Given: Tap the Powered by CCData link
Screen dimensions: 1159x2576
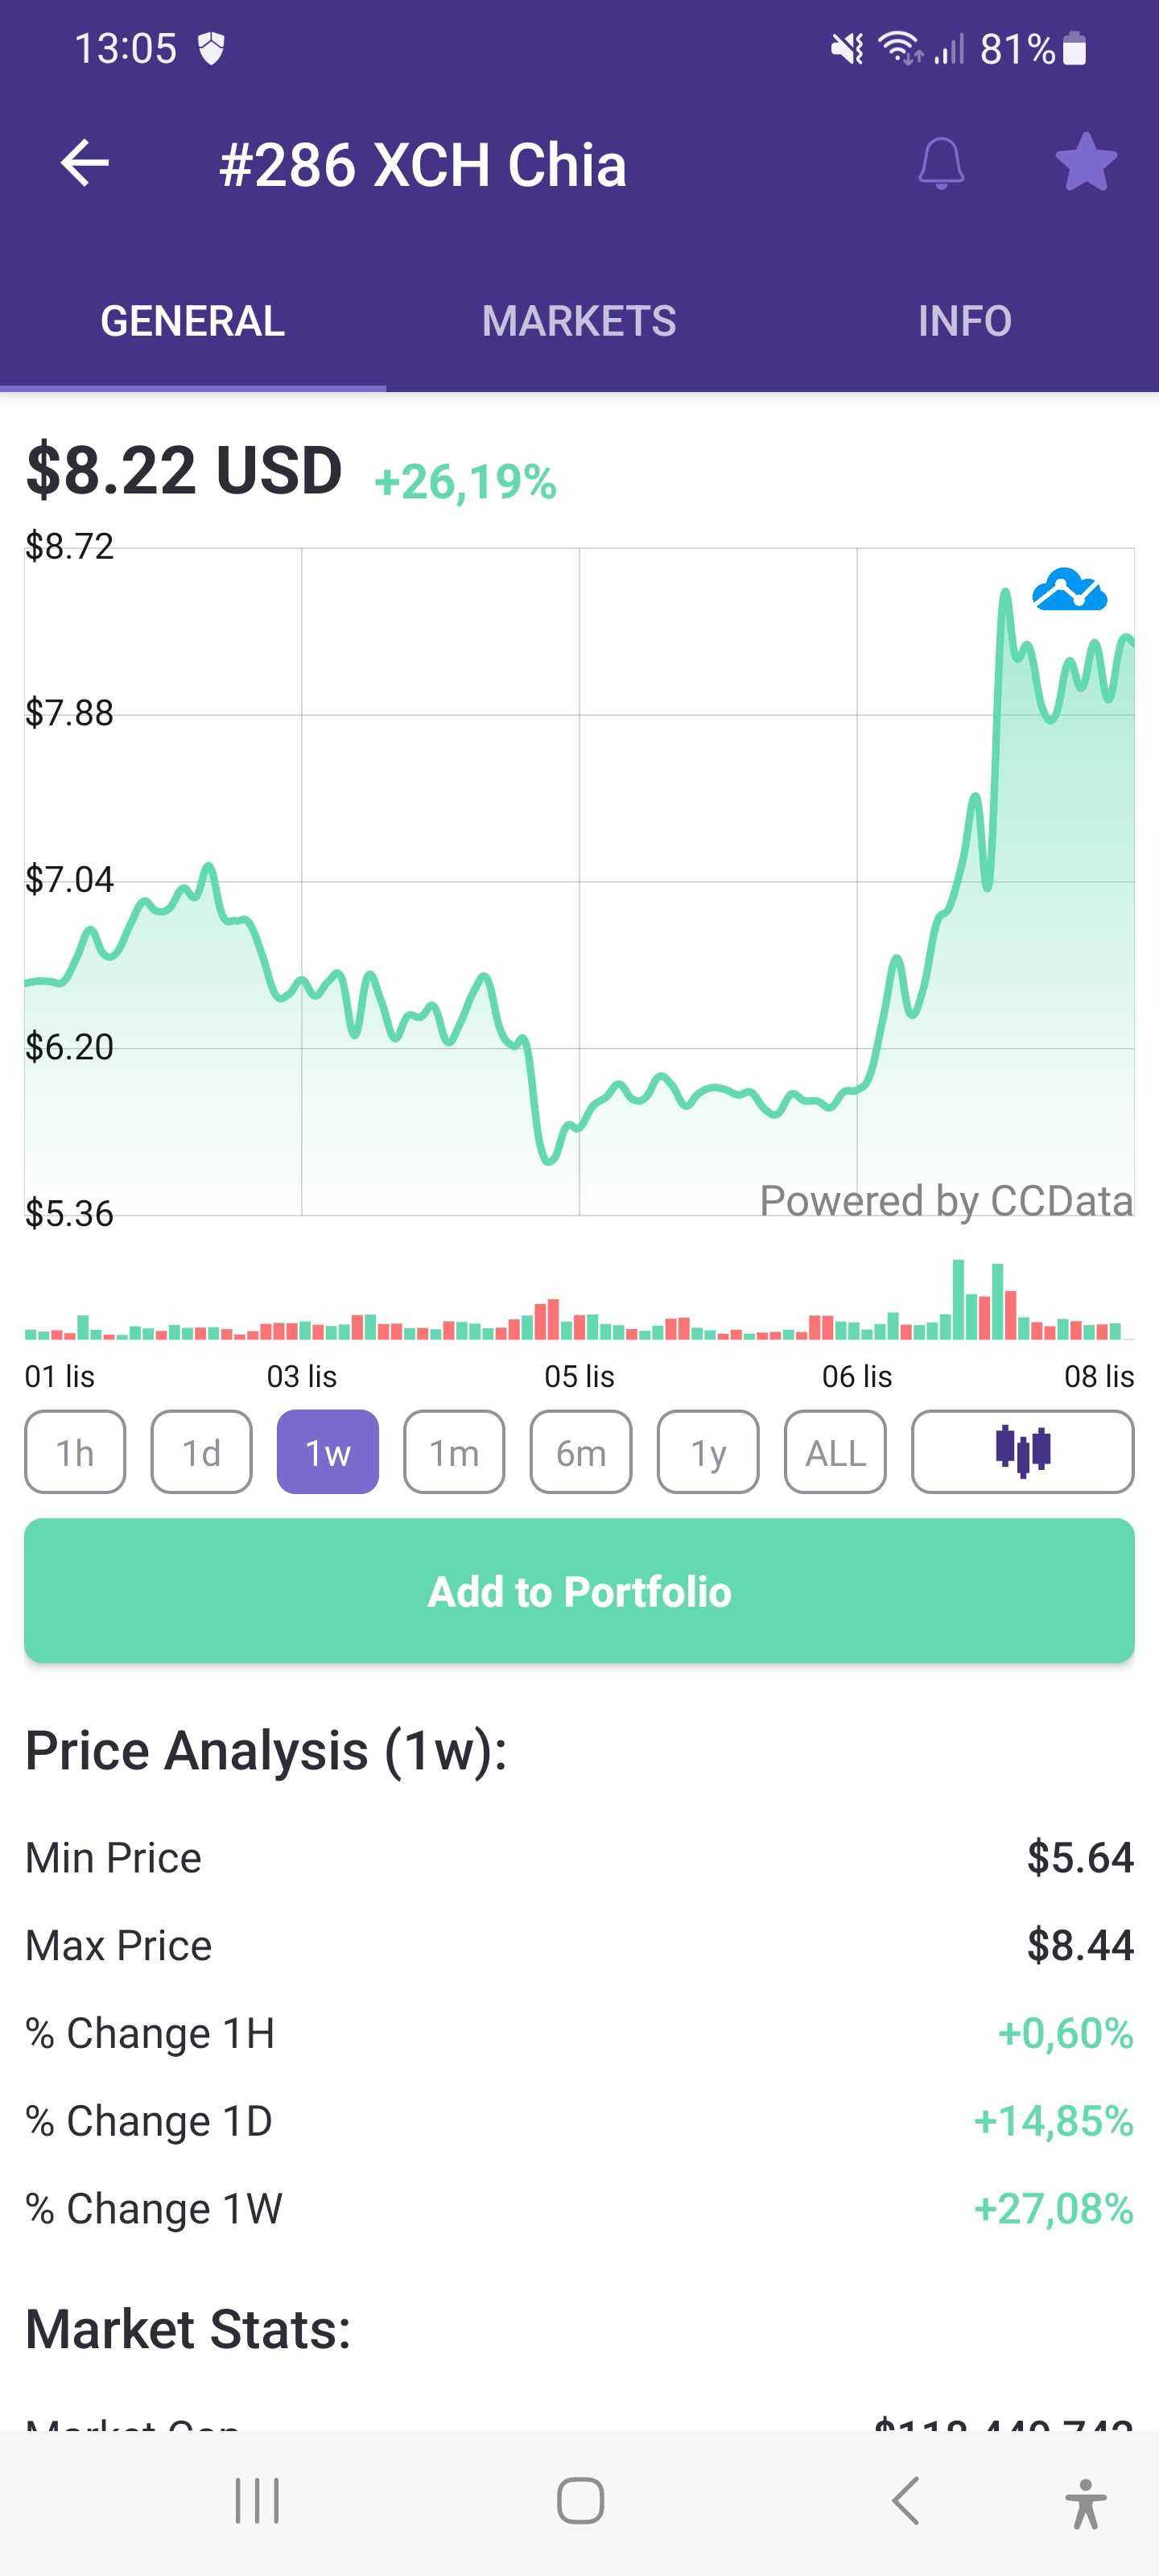Looking at the screenshot, I should (x=946, y=1200).
